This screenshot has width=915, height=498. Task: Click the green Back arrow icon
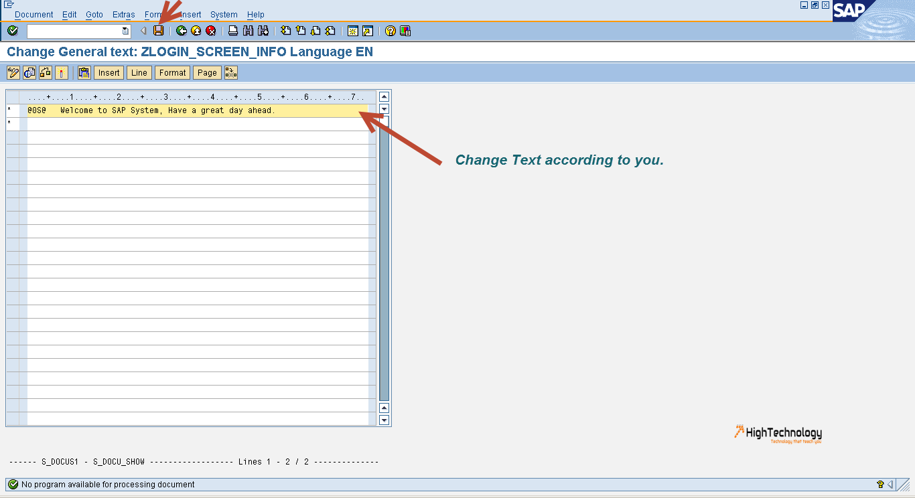[x=182, y=31]
